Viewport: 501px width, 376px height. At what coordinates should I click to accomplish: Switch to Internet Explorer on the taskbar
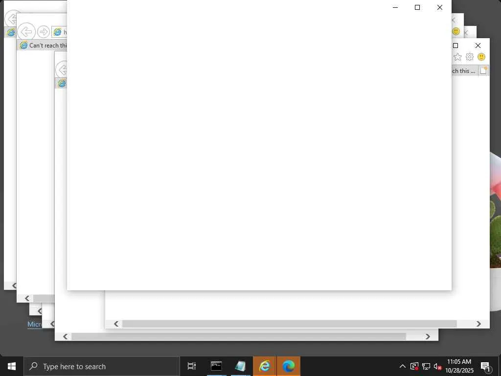[265, 366]
